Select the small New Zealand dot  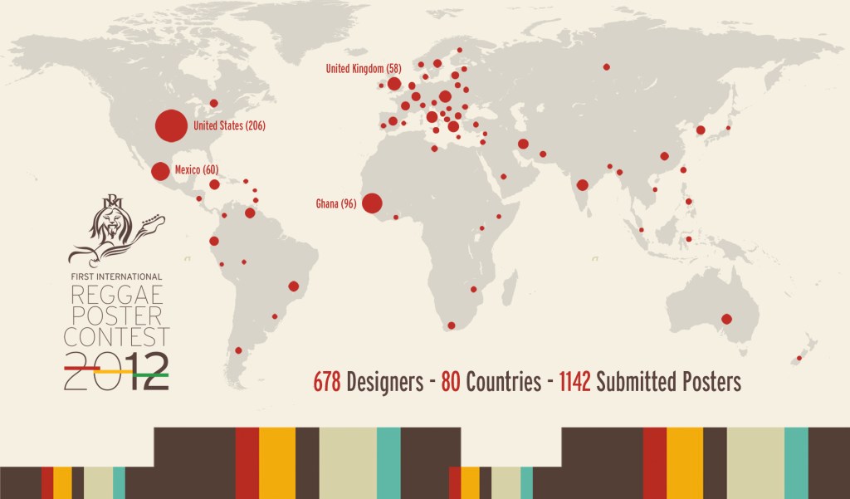point(799,359)
